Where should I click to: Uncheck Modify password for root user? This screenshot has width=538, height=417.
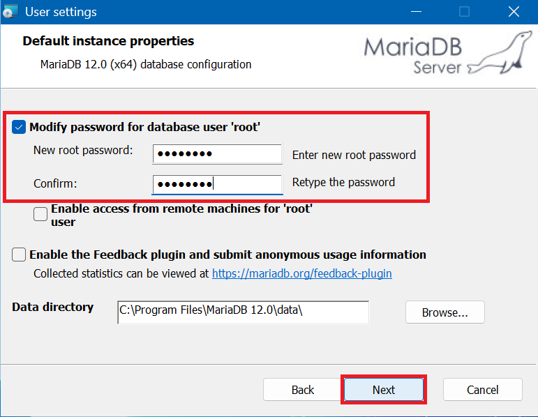coord(20,127)
